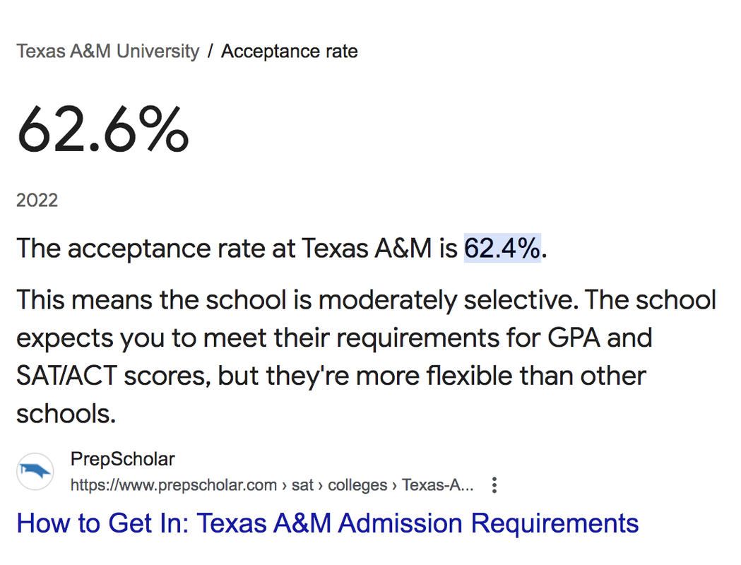741x565 pixels.
Task: Click the highlighted 62.4% value
Action: pyautogui.click(x=502, y=249)
